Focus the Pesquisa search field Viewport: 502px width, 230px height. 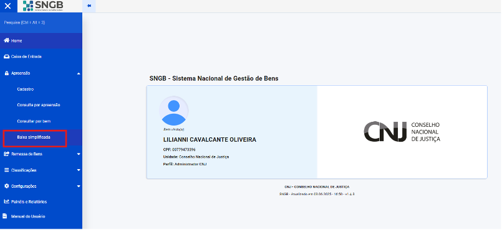pos(41,22)
